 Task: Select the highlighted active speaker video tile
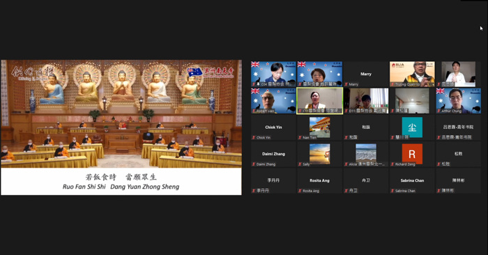[319, 101]
